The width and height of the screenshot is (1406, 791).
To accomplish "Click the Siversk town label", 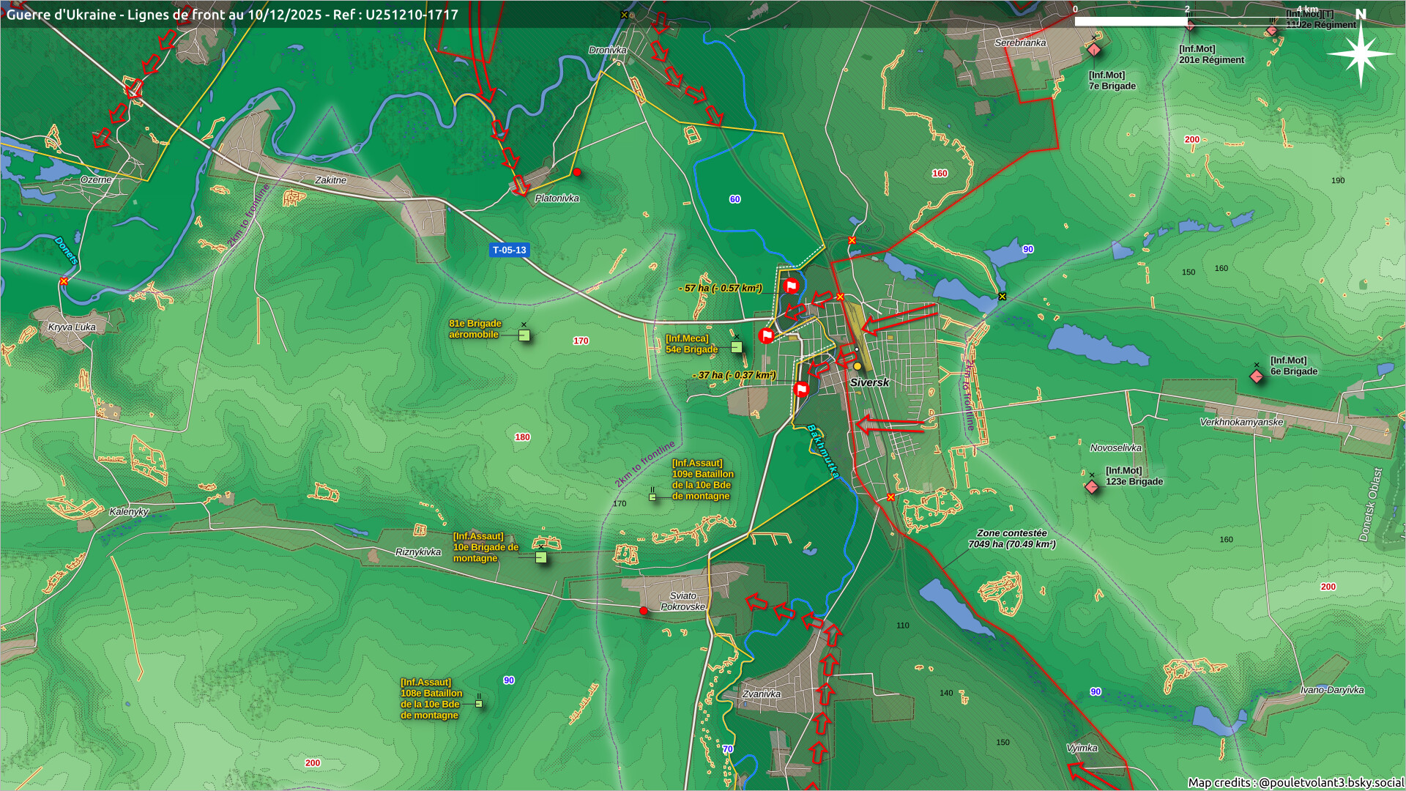I will coord(869,382).
